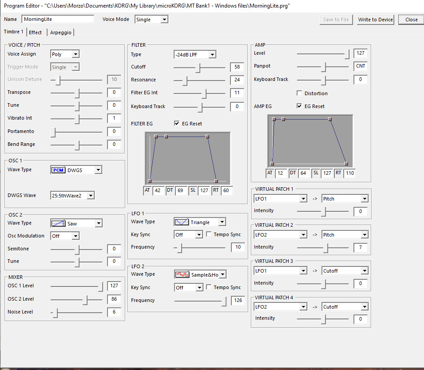424x370 pixels.
Task: Open LFO 2 Wave Type dropdown
Action: point(222,275)
